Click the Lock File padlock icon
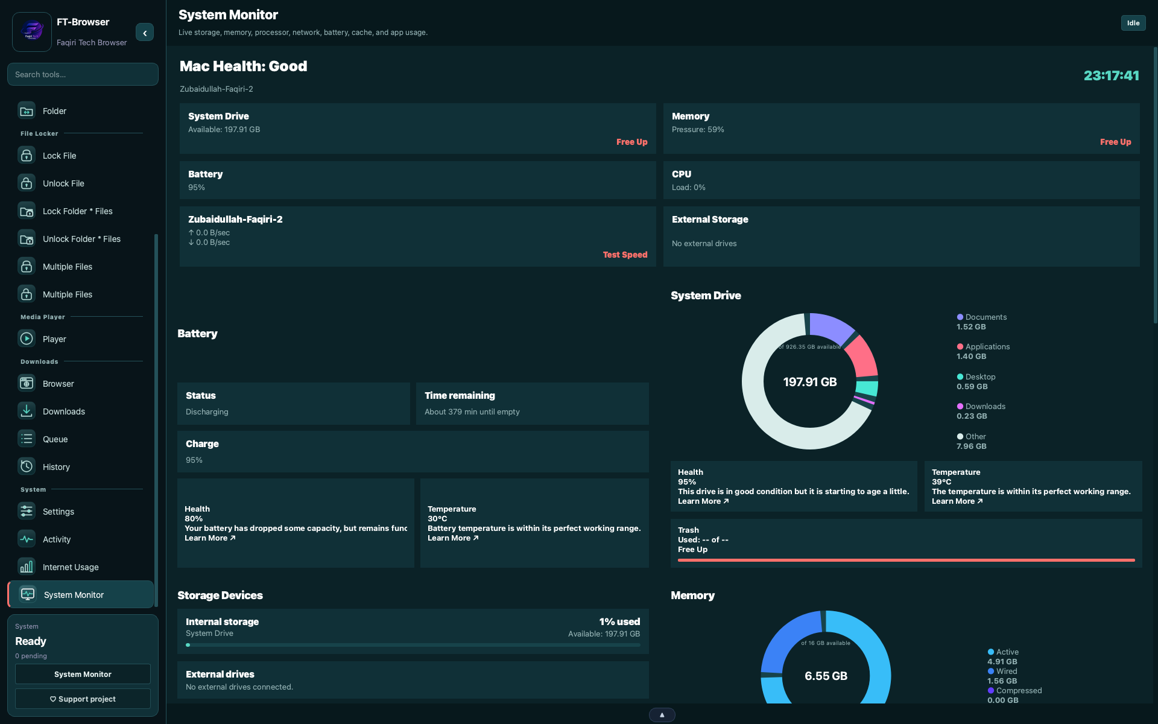The image size is (1158, 724). pos(27,156)
